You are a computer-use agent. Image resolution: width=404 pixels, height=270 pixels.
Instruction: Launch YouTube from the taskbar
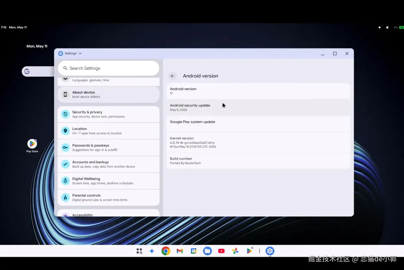pyautogui.click(x=221, y=251)
